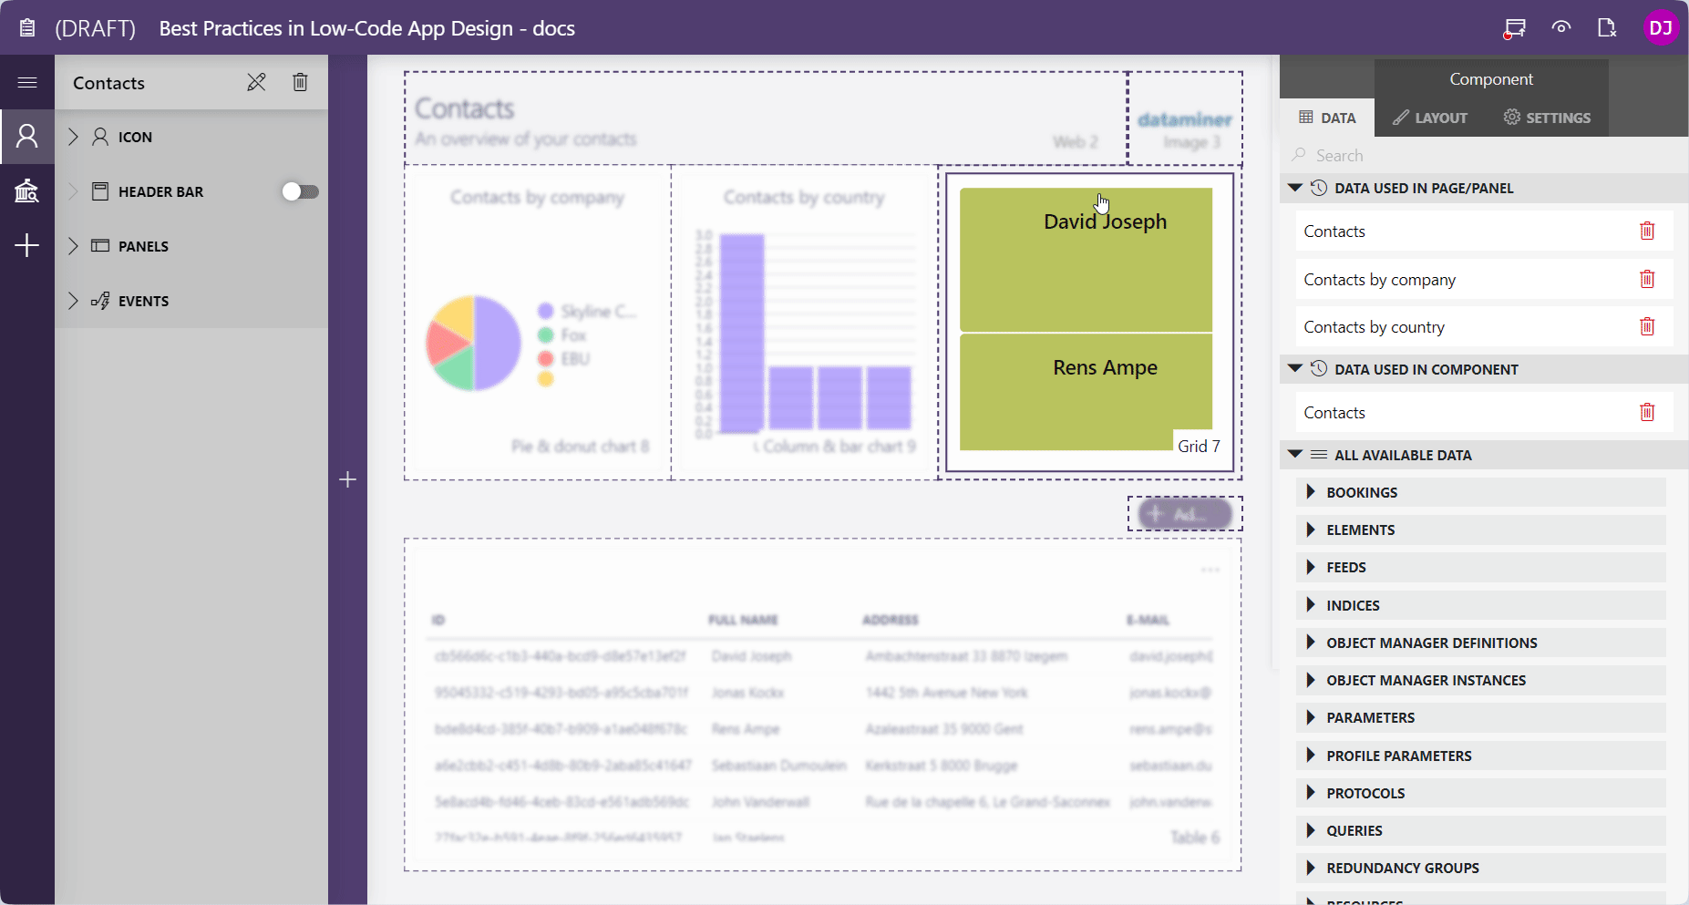1689x905 pixels.
Task: Select the Contacts page icon in the sidebar
Action: click(x=27, y=137)
